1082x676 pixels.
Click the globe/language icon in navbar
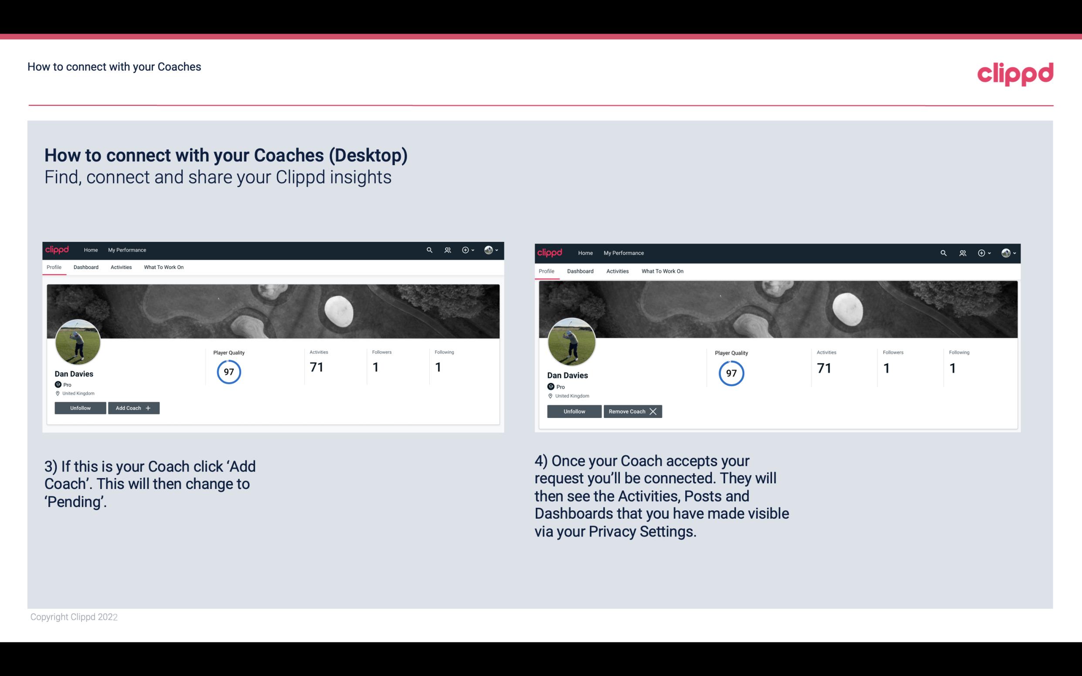click(489, 250)
